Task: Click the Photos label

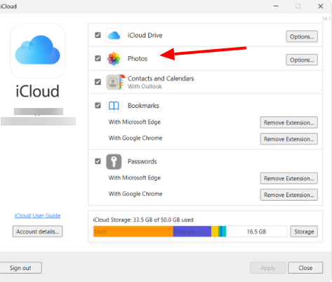Action: pos(138,58)
